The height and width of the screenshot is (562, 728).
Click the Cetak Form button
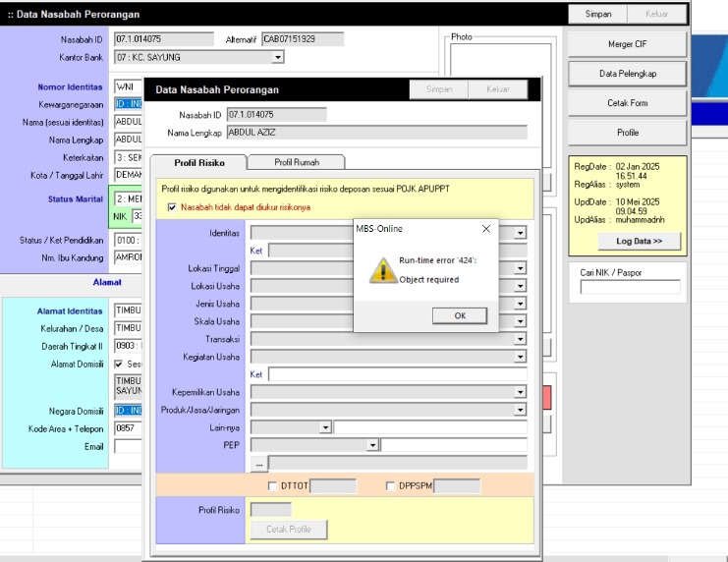[627, 103]
